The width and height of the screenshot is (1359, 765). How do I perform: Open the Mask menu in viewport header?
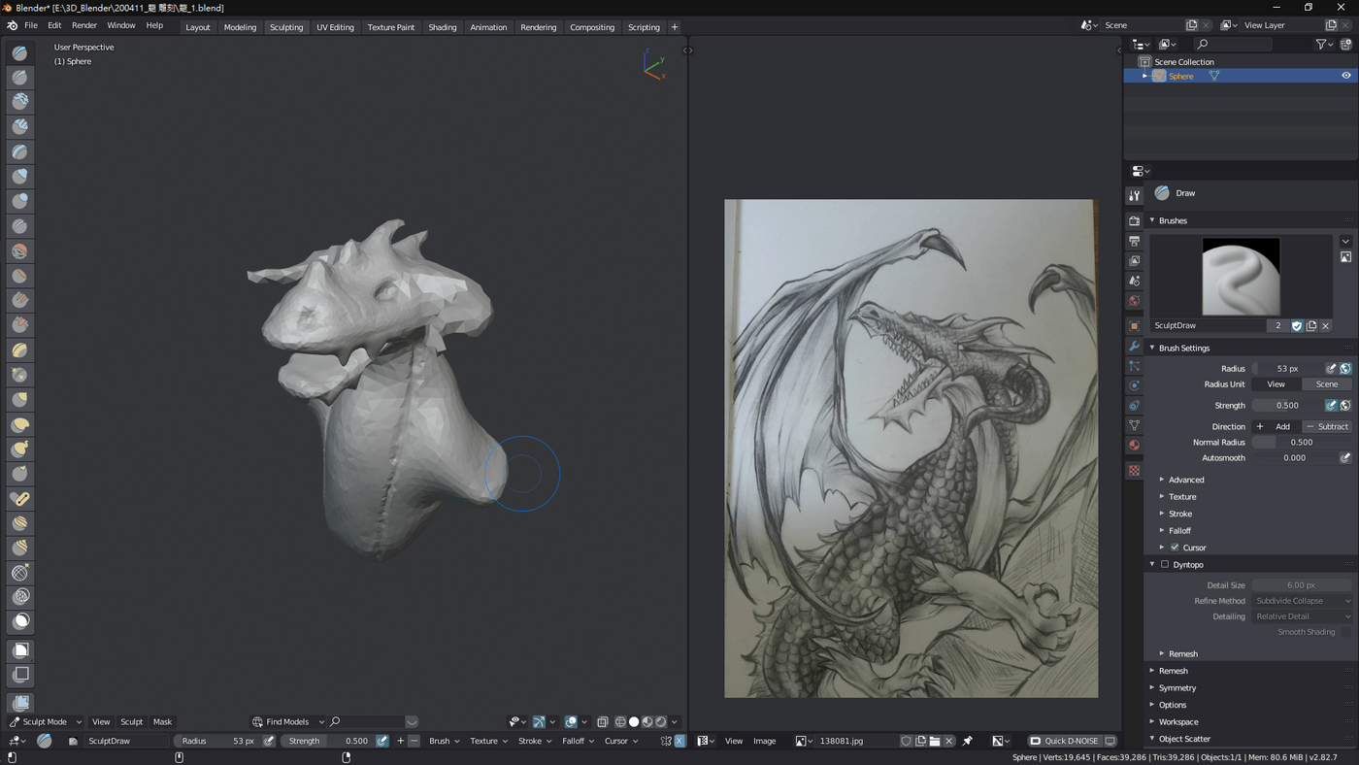coord(162,721)
